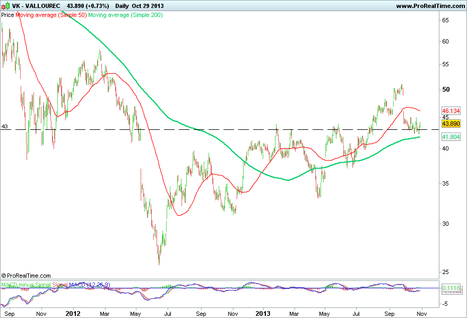This screenshot has height=318, width=467.
Task: Click the 40 price axis label
Action: click(445, 148)
